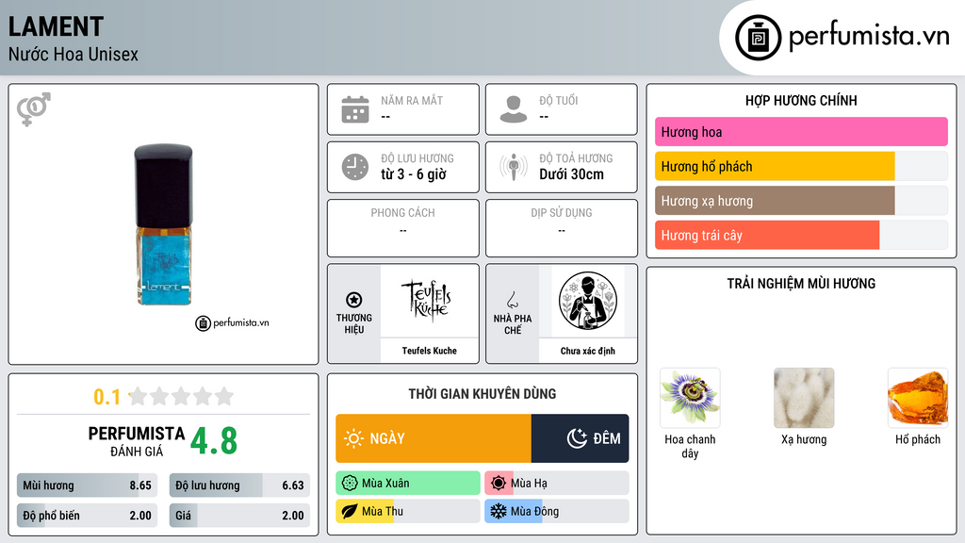Image resolution: width=965 pixels, height=543 pixels.
Task: Click the sillage icon for Độ toả hương
Action: coord(514,167)
